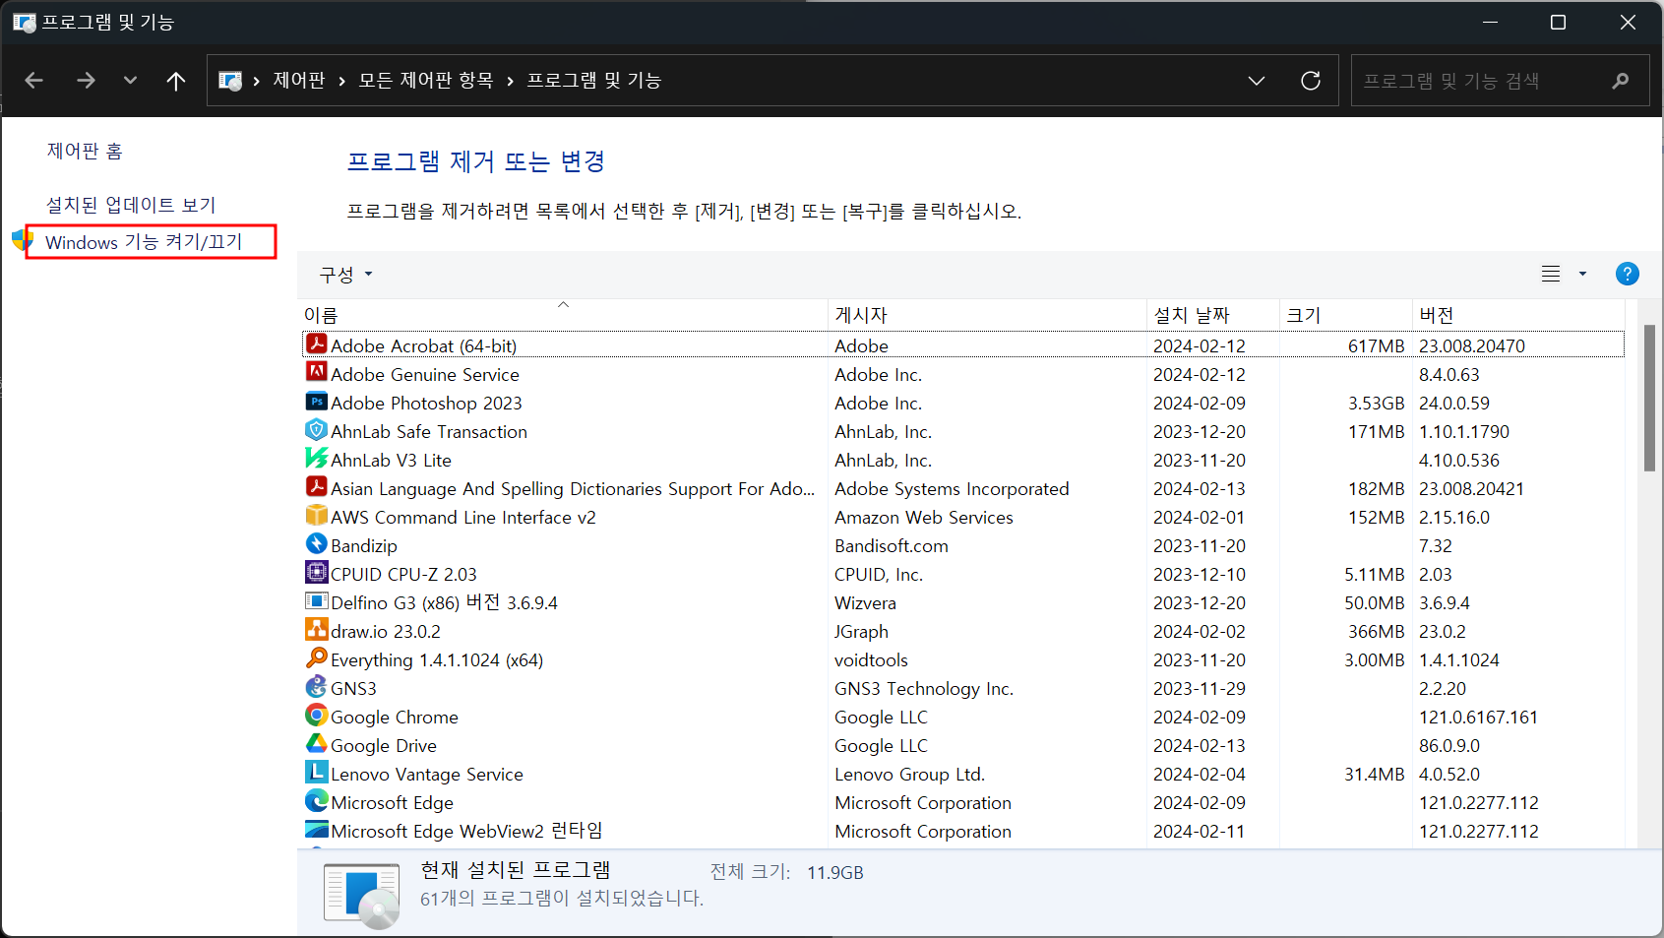1664x938 pixels.
Task: Sort by the 게시자 column header
Action: [987, 315]
